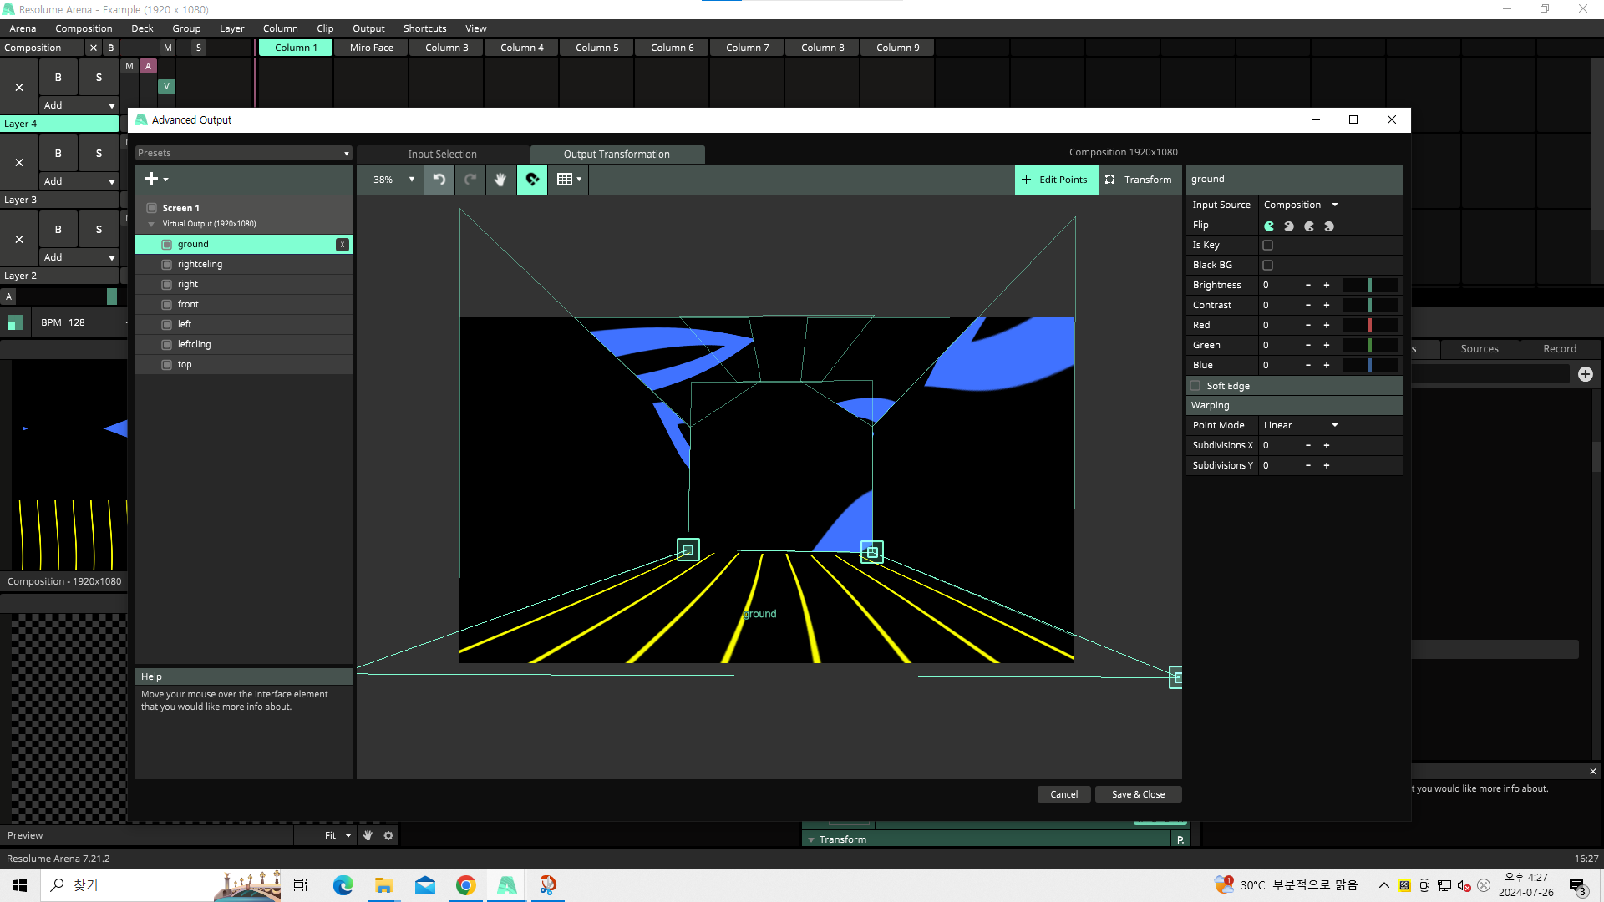Open the Input Source Composition dropdown

click(x=1301, y=205)
